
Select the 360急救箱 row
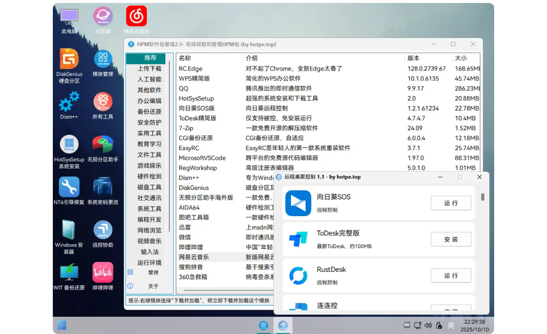pyautogui.click(x=225, y=277)
